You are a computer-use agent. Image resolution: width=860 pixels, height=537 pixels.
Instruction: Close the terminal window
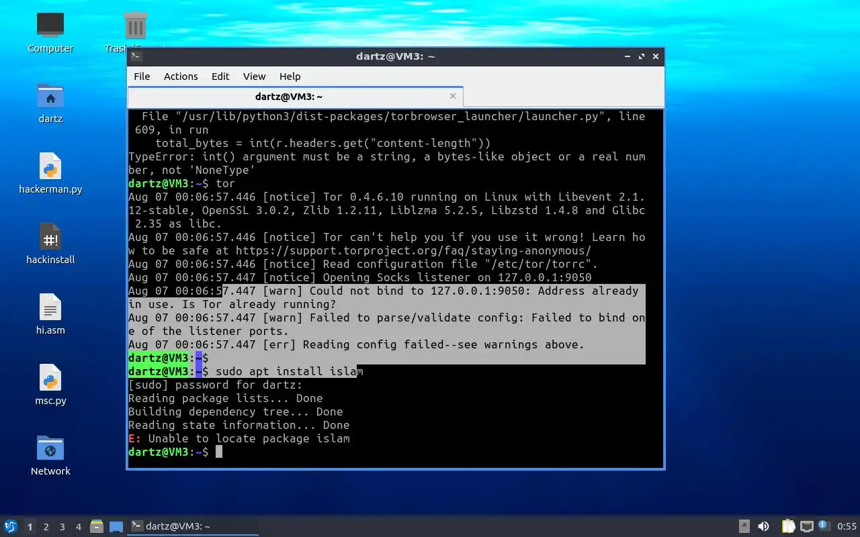click(656, 56)
